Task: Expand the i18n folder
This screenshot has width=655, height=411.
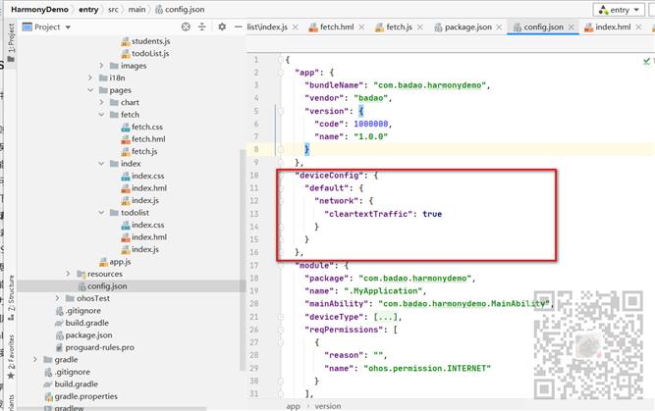Action: pyautogui.click(x=90, y=77)
